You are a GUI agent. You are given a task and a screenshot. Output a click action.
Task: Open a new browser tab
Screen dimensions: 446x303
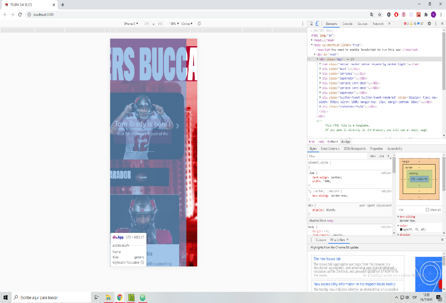coord(63,5)
